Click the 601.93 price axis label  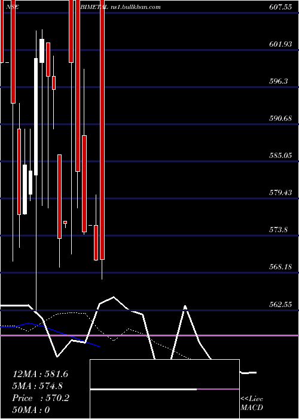(x=280, y=44)
